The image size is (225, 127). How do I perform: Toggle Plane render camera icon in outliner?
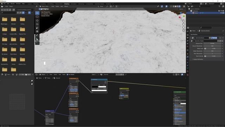(223, 13)
